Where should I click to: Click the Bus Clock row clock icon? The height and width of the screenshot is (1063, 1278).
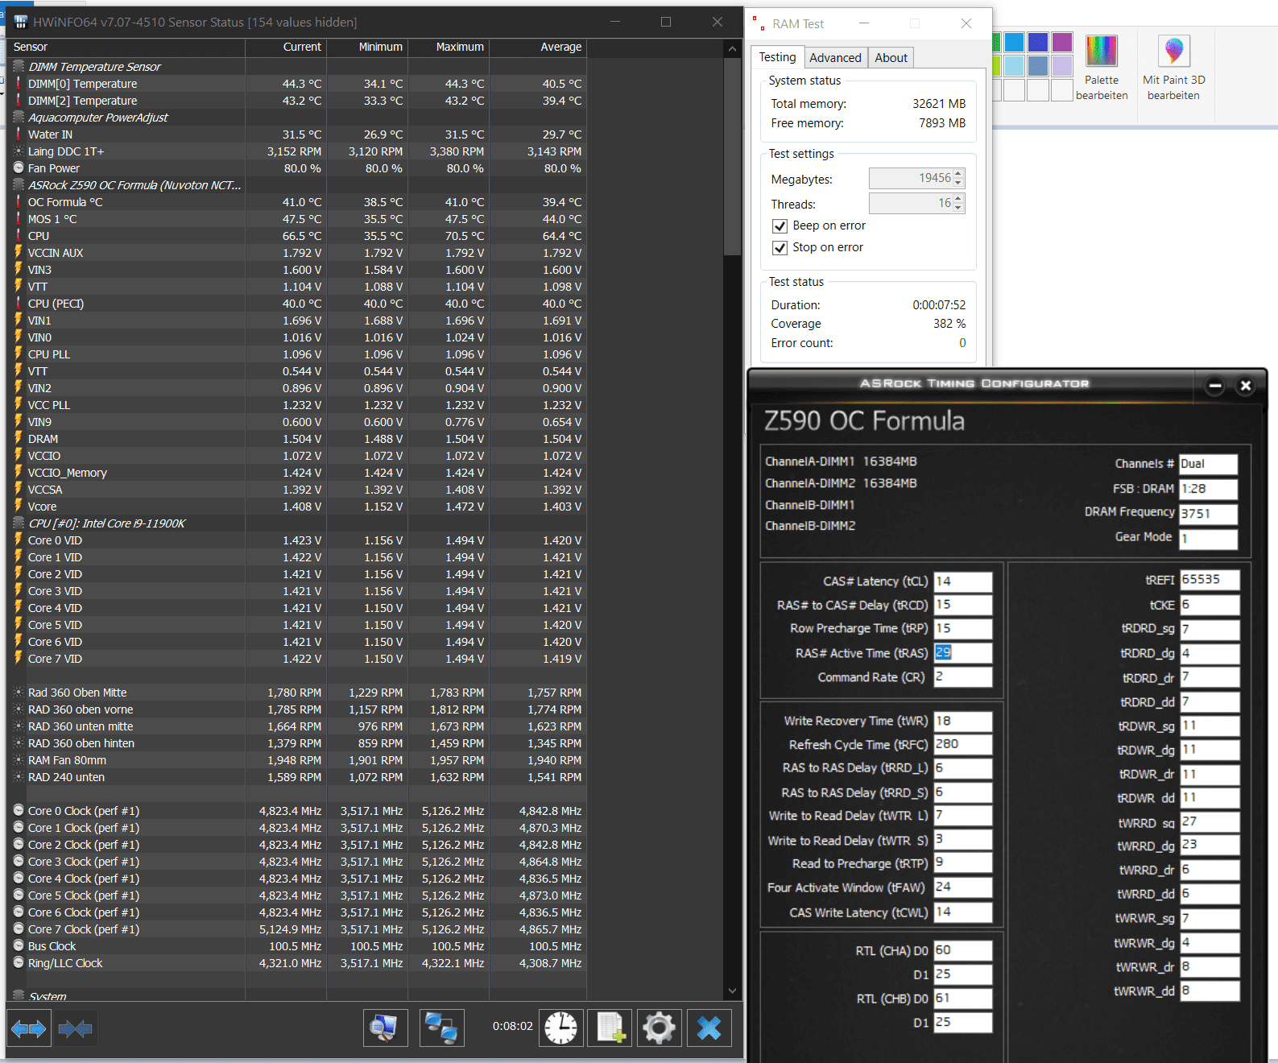coord(19,946)
